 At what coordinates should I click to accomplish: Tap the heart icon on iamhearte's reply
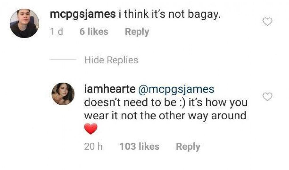[x=268, y=97]
